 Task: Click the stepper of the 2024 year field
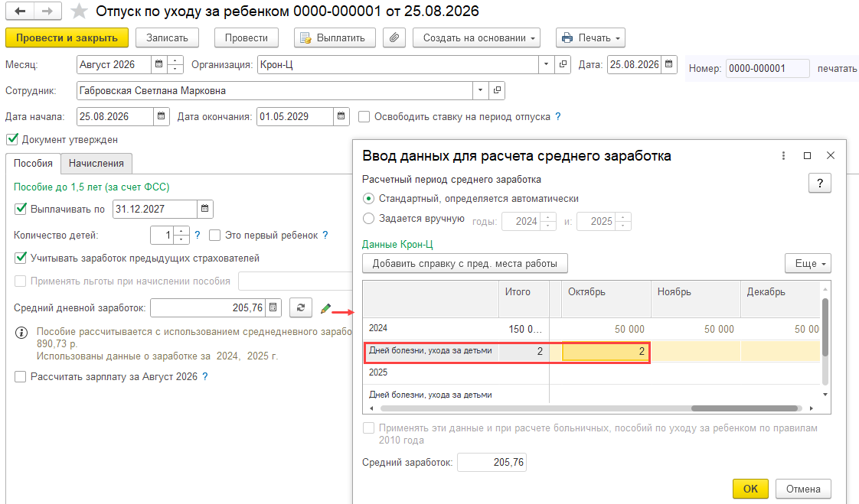pos(548,221)
